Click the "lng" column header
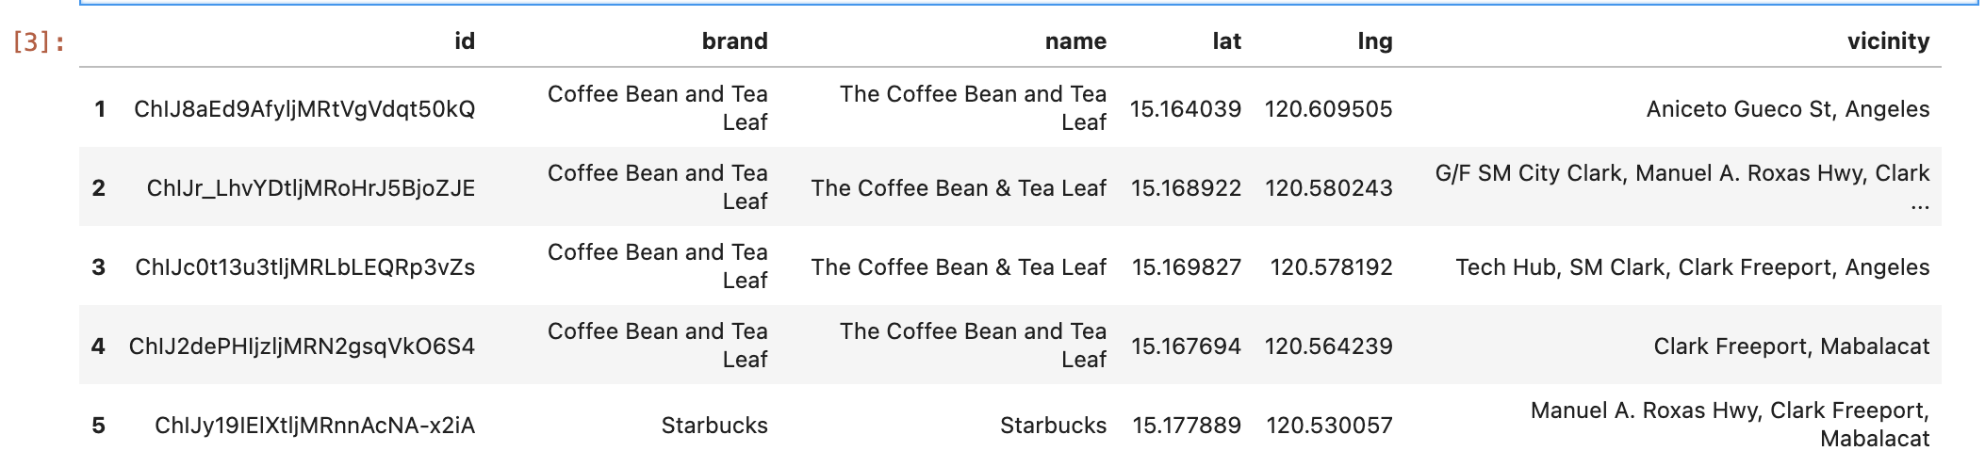The width and height of the screenshot is (1985, 467). coord(1374,41)
